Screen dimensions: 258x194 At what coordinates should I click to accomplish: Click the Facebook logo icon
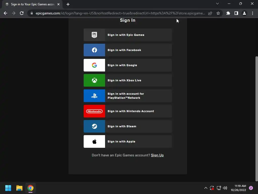pos(94,50)
